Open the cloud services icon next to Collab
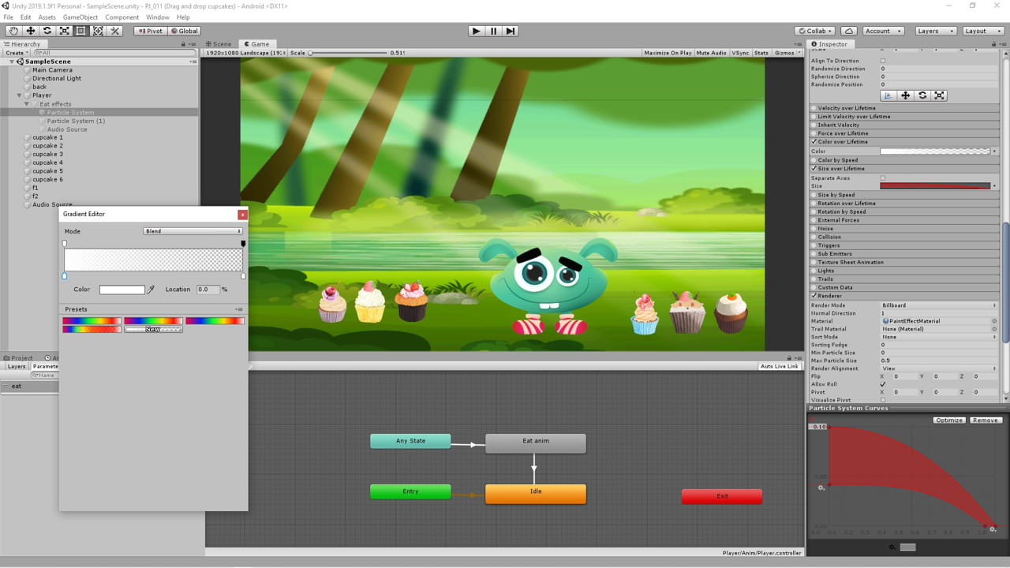 [849, 31]
